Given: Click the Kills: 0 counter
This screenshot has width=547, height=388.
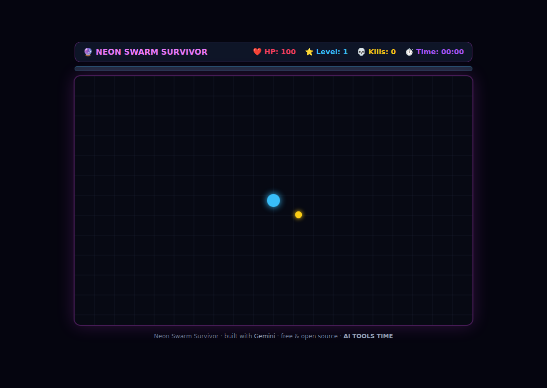Looking at the screenshot, I should point(382,52).
